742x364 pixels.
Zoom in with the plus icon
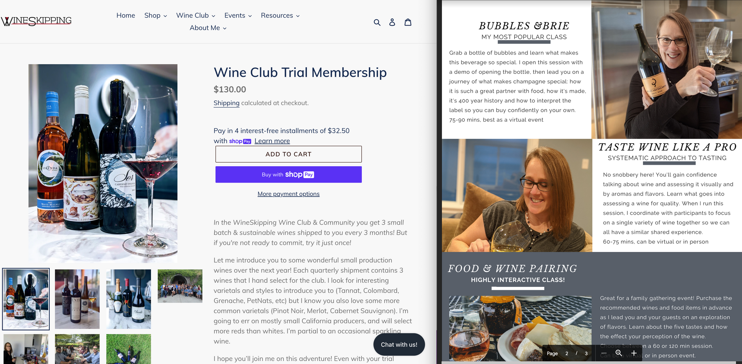click(x=634, y=353)
